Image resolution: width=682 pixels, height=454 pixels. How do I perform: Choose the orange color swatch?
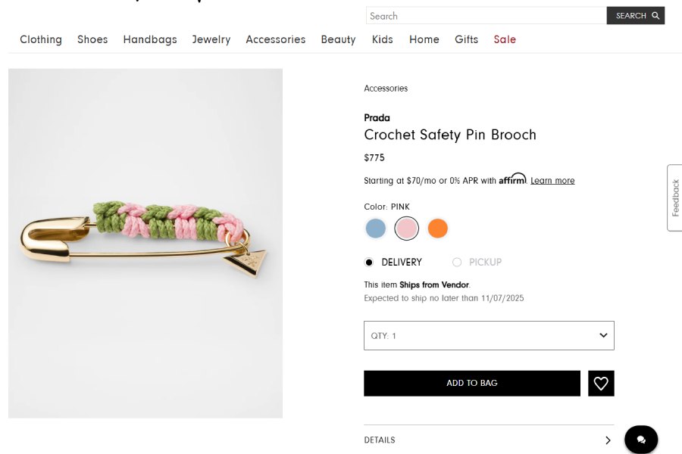pos(437,229)
